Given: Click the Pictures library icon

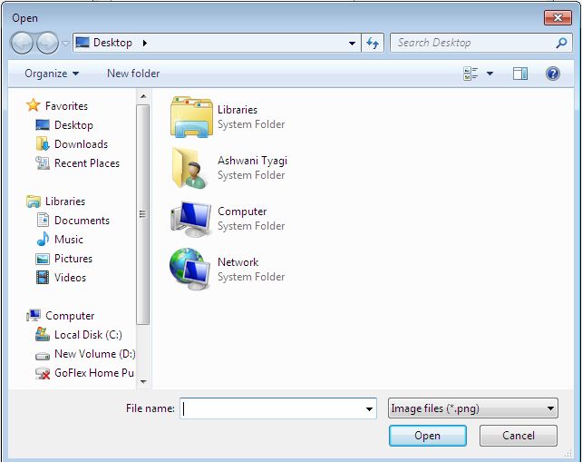Looking at the screenshot, I should click(43, 259).
